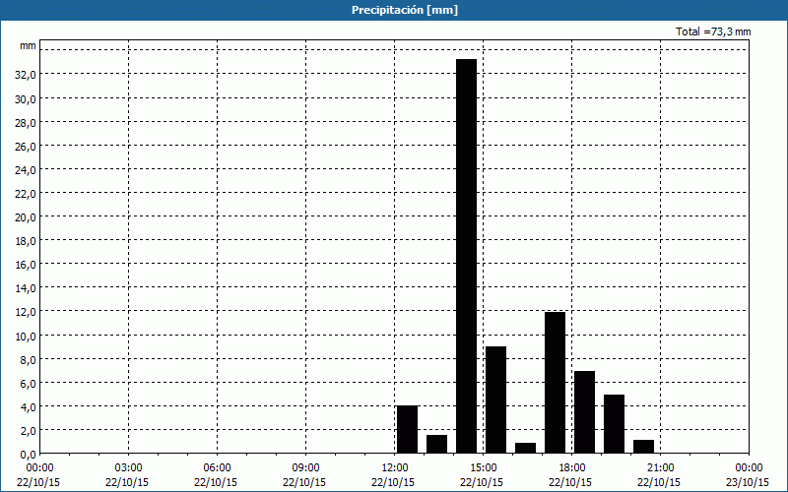Click the "20,0" y-axis value
This screenshot has height=492, width=788.
26,217
